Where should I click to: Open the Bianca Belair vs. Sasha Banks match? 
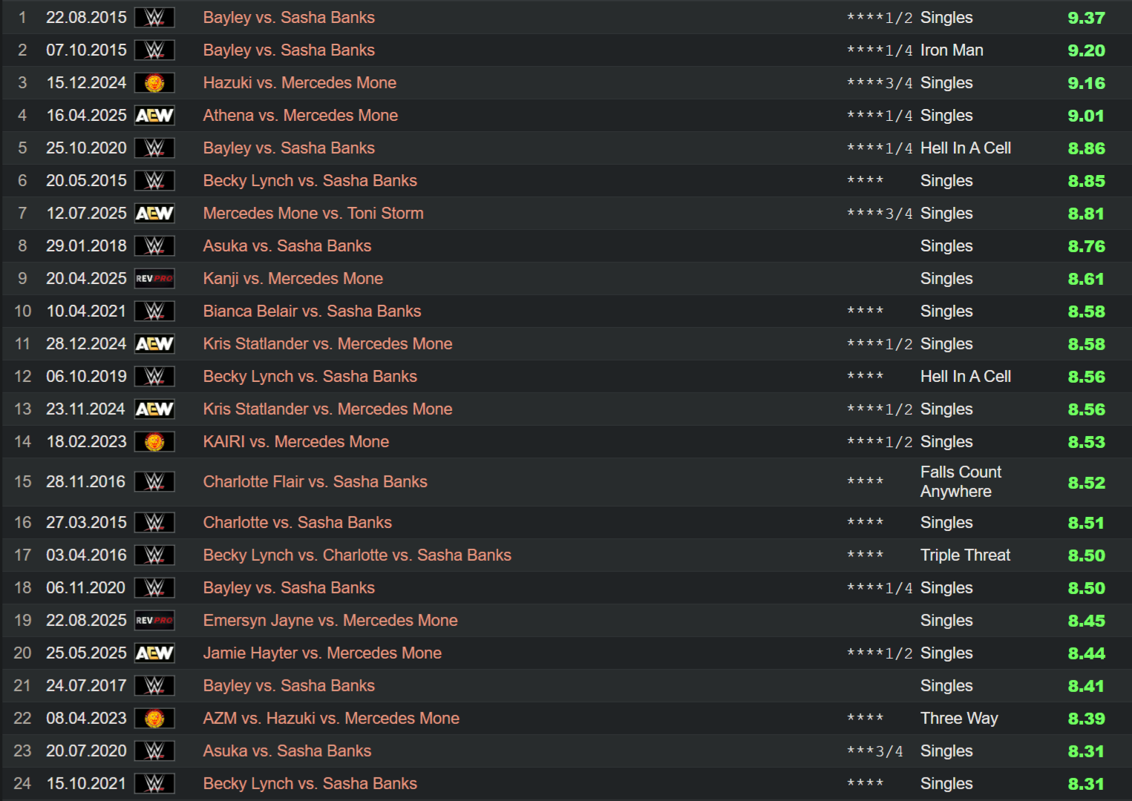click(312, 311)
